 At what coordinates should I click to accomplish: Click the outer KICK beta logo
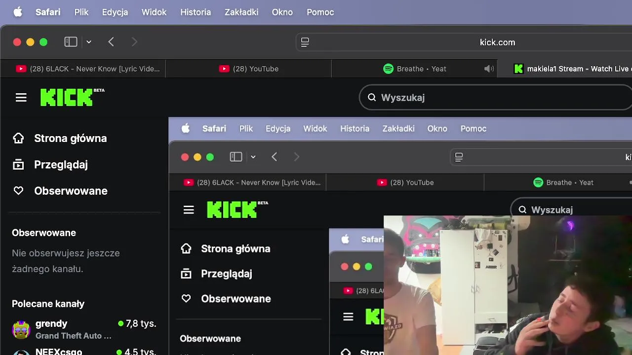point(72,97)
